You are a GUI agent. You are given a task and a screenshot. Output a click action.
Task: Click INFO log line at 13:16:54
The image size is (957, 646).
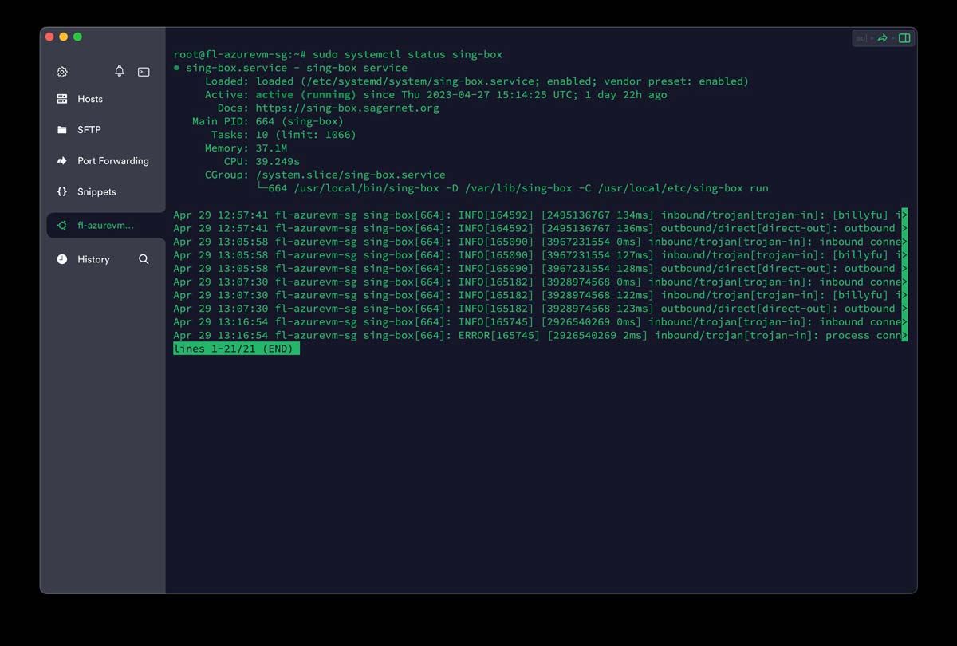point(540,322)
